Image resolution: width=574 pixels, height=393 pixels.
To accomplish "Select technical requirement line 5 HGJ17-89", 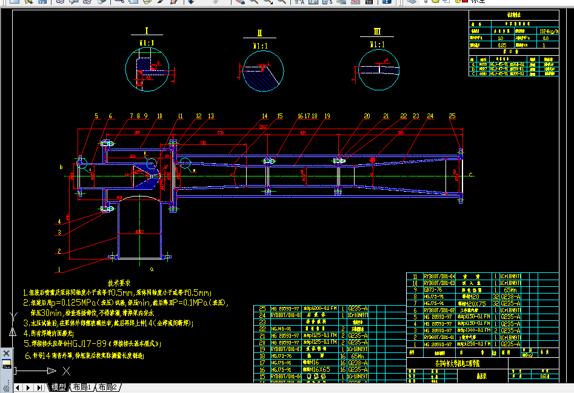I will point(93,344).
